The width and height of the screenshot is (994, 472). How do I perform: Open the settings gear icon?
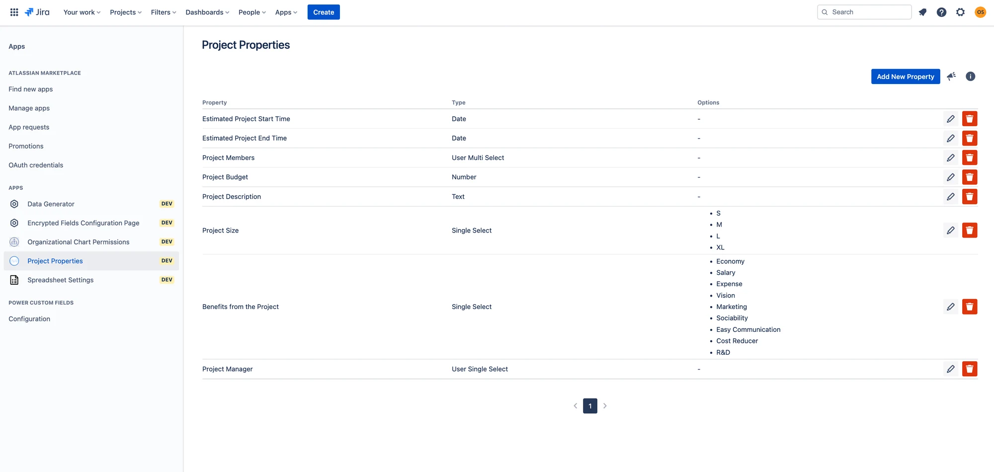[x=960, y=12]
